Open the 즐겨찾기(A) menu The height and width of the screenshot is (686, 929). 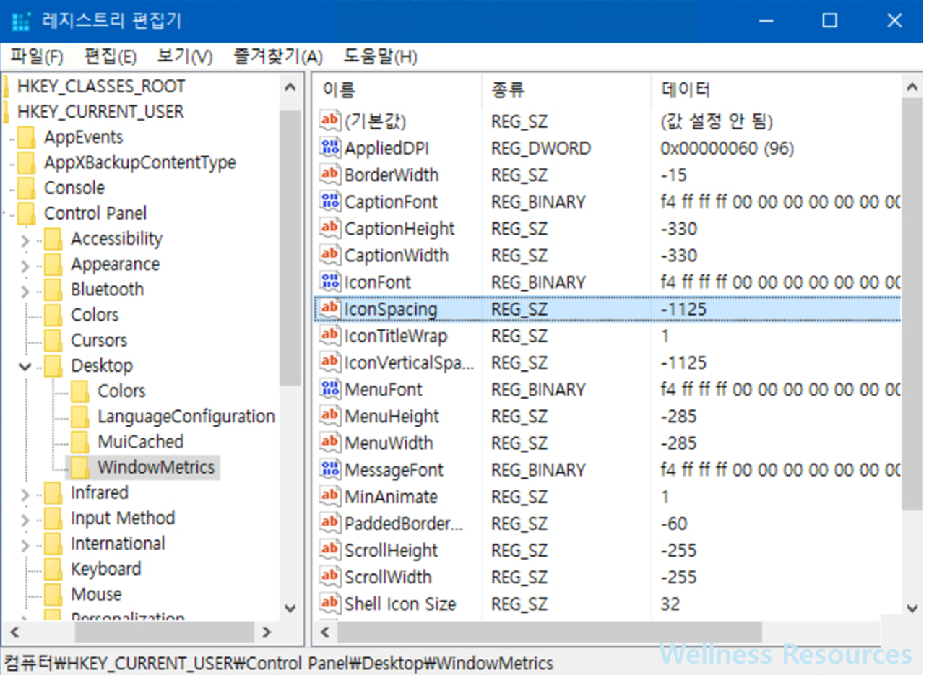click(278, 56)
